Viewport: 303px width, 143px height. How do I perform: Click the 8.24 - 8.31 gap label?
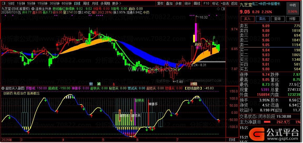199,65
